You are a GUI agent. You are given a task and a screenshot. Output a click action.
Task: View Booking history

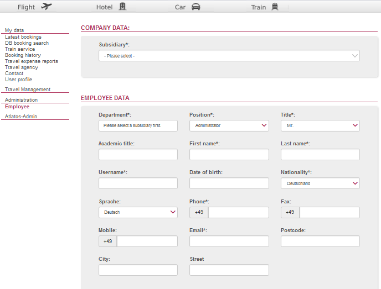[23, 55]
